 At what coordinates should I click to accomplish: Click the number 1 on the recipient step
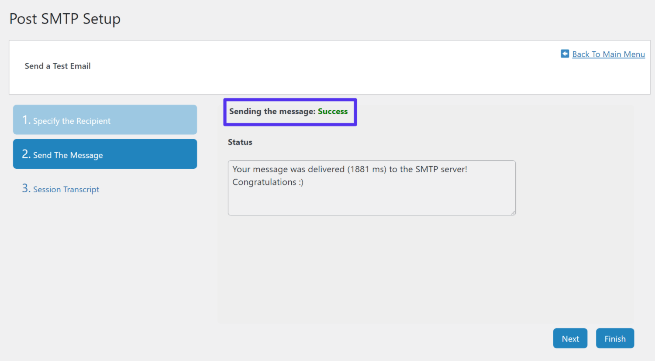25,119
